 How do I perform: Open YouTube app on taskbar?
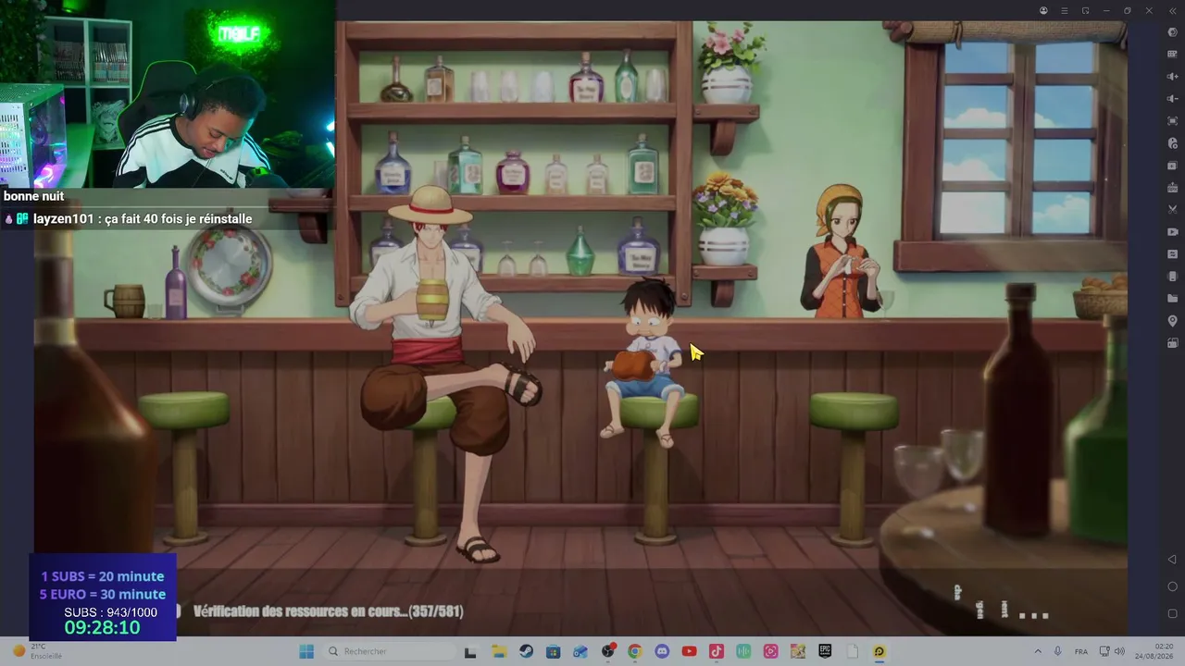click(x=689, y=651)
